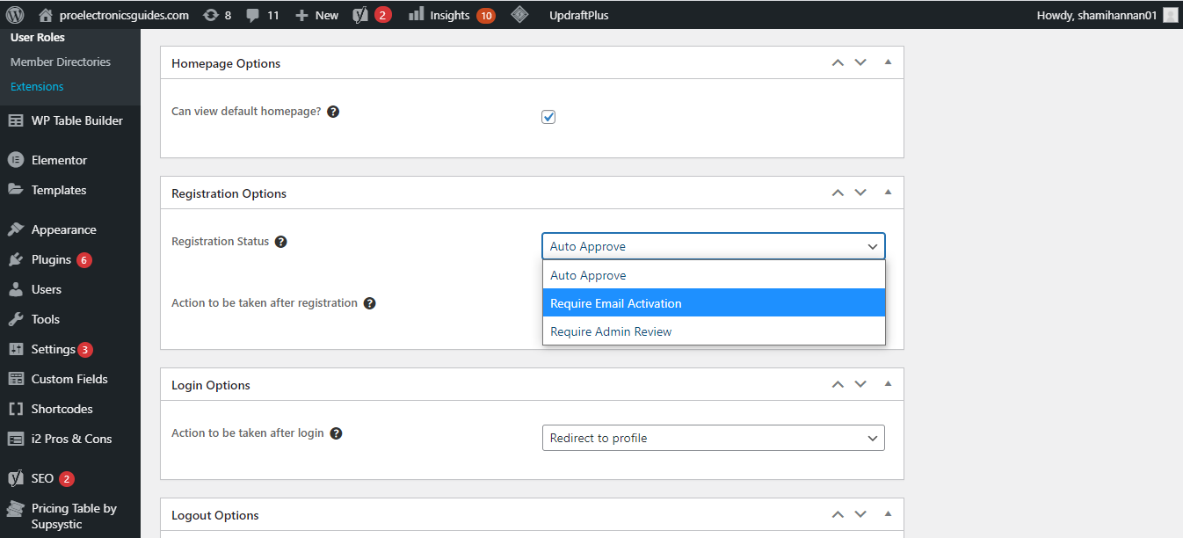Click UpdraftPlus in the admin bar
Viewport: 1183px width, 538px height.
coord(578,15)
